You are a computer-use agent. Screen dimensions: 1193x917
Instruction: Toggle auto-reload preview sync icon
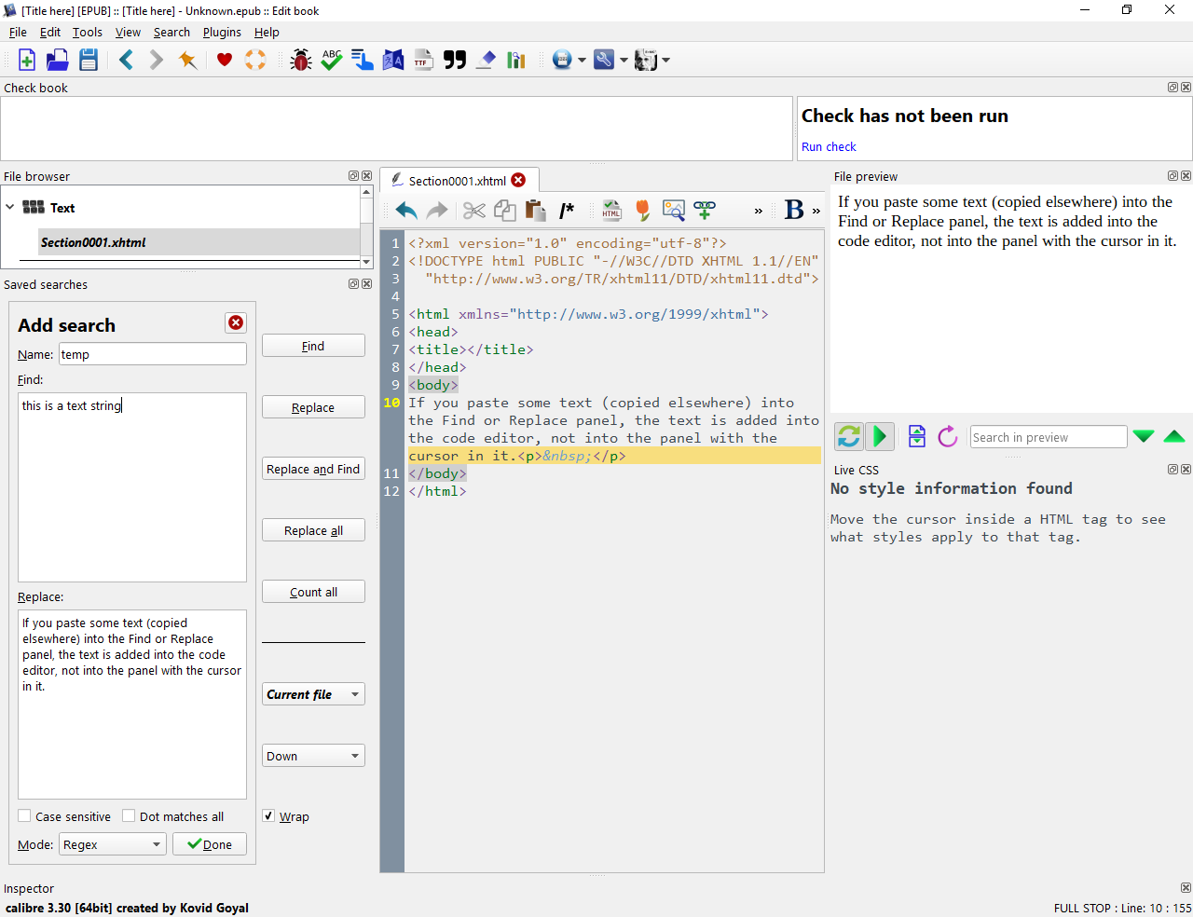[848, 436]
